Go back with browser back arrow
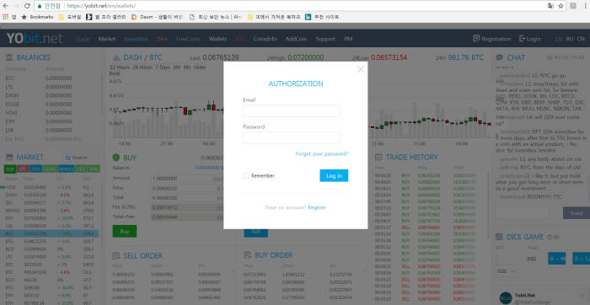This screenshot has height=305, width=590. coord(5,6)
